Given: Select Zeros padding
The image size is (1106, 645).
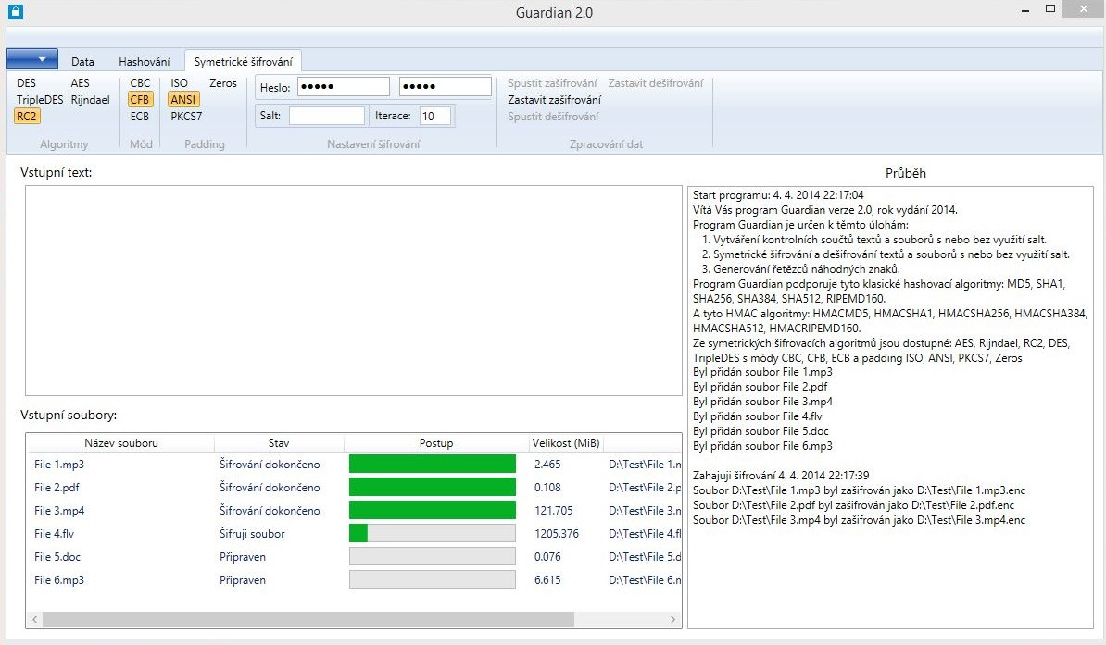Looking at the screenshot, I should (223, 83).
